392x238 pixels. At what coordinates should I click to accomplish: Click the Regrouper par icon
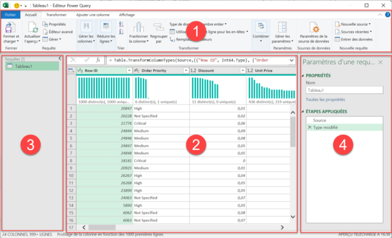click(x=159, y=28)
